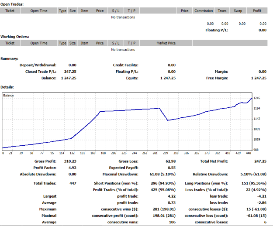This screenshot has height=226, width=273.
Task: Click the consecutive losses value 15 (-61.08)
Action: point(256,209)
